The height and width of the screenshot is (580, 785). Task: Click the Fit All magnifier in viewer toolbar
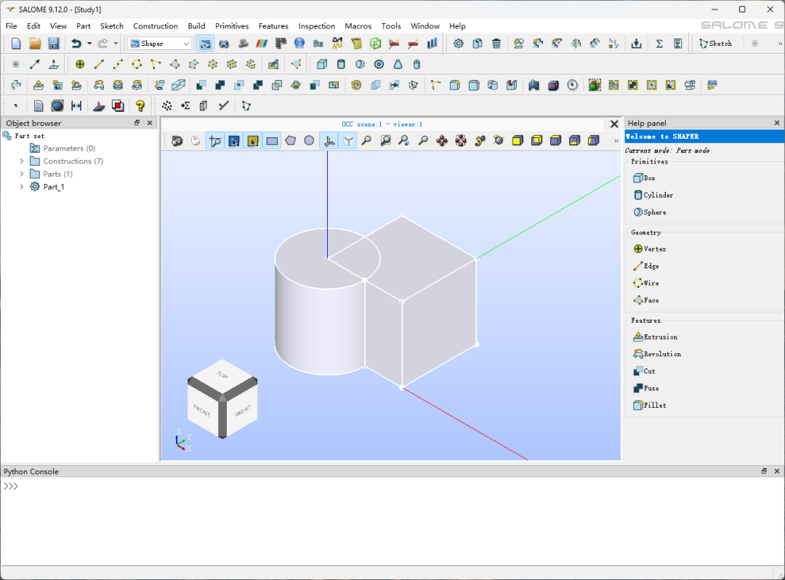[x=367, y=140]
